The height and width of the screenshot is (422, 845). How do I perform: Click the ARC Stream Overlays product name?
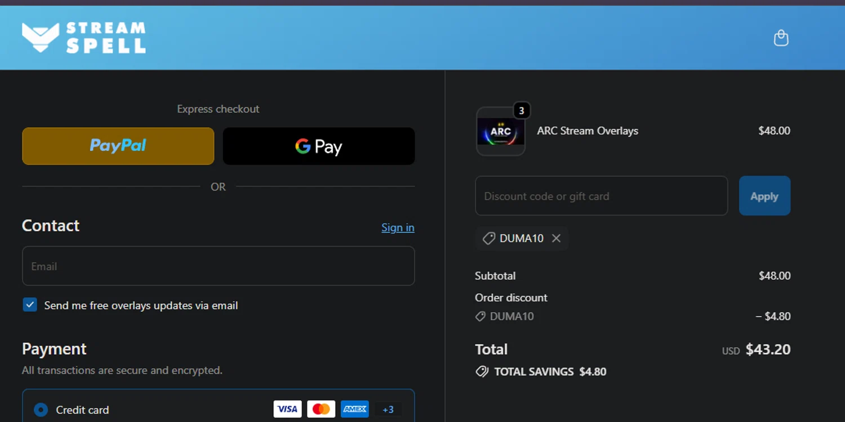588,131
